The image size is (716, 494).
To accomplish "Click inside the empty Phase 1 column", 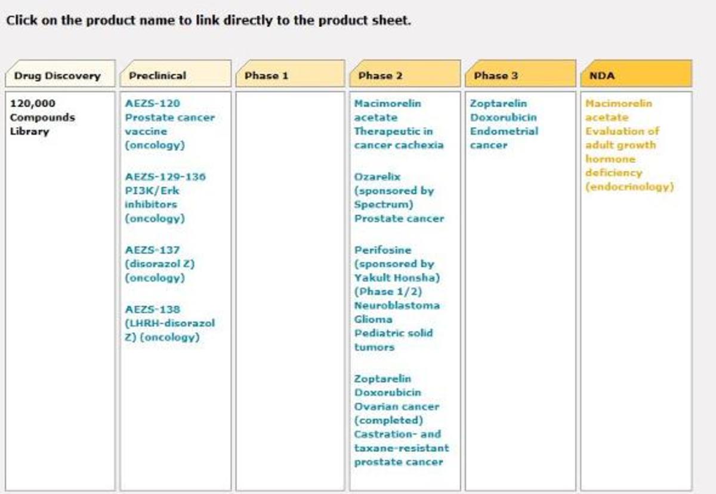I will click(290, 286).
